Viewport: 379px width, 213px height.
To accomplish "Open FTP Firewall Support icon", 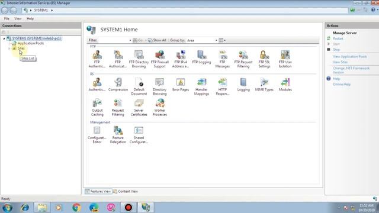I will click(160, 59).
